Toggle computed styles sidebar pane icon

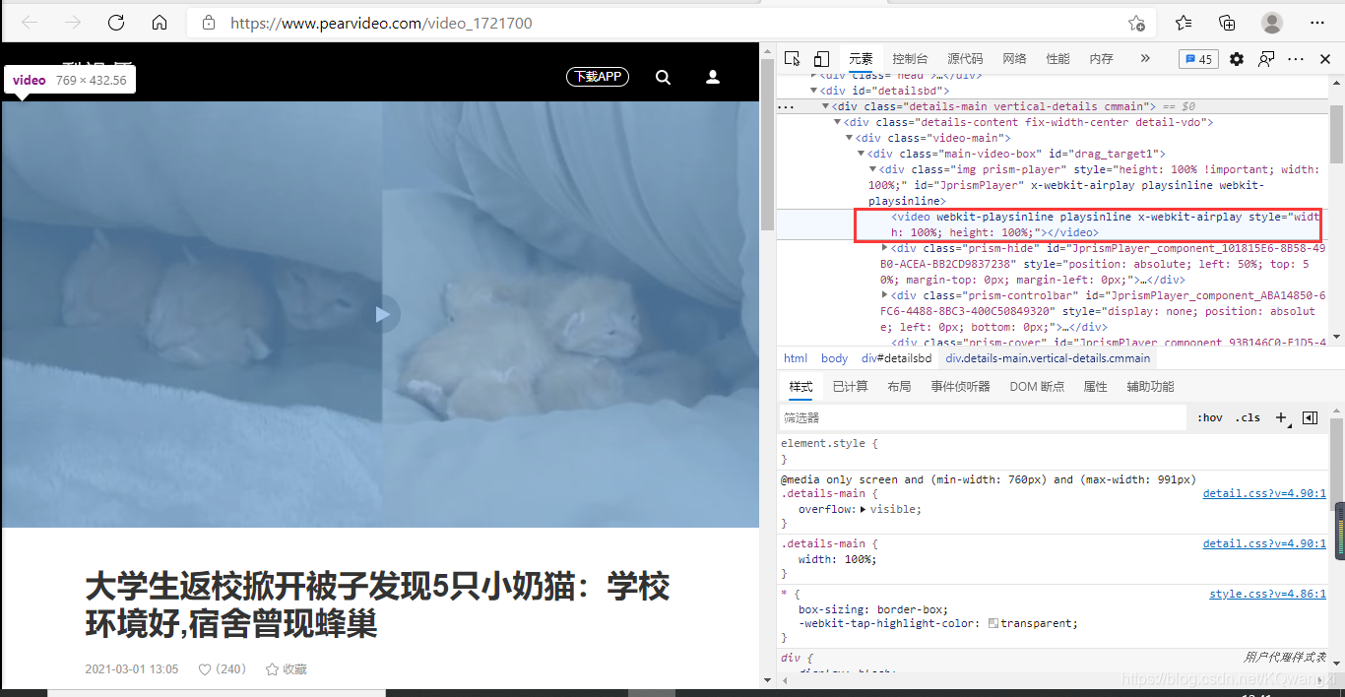tap(1310, 417)
